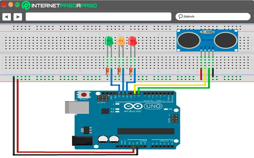Select the left silver capacitor
Screen dimensions: 254x158
(x=103, y=139)
